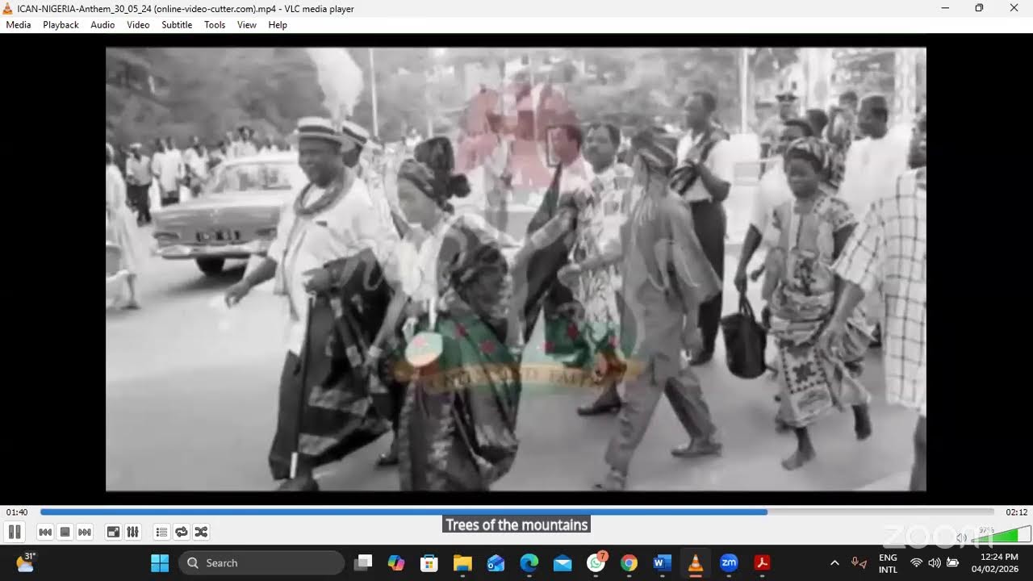Open the Video menu

point(138,25)
